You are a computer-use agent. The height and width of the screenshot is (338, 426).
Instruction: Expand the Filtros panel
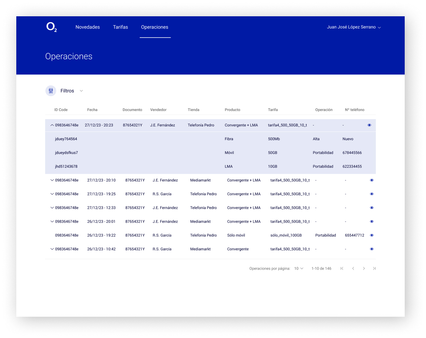(81, 91)
